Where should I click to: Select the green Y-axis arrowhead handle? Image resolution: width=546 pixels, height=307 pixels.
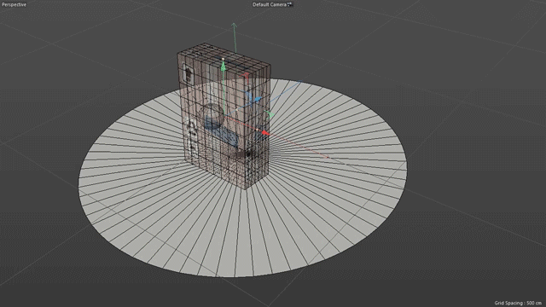[x=224, y=67]
